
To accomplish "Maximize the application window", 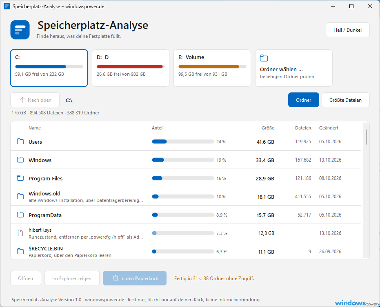I will (351, 6).
